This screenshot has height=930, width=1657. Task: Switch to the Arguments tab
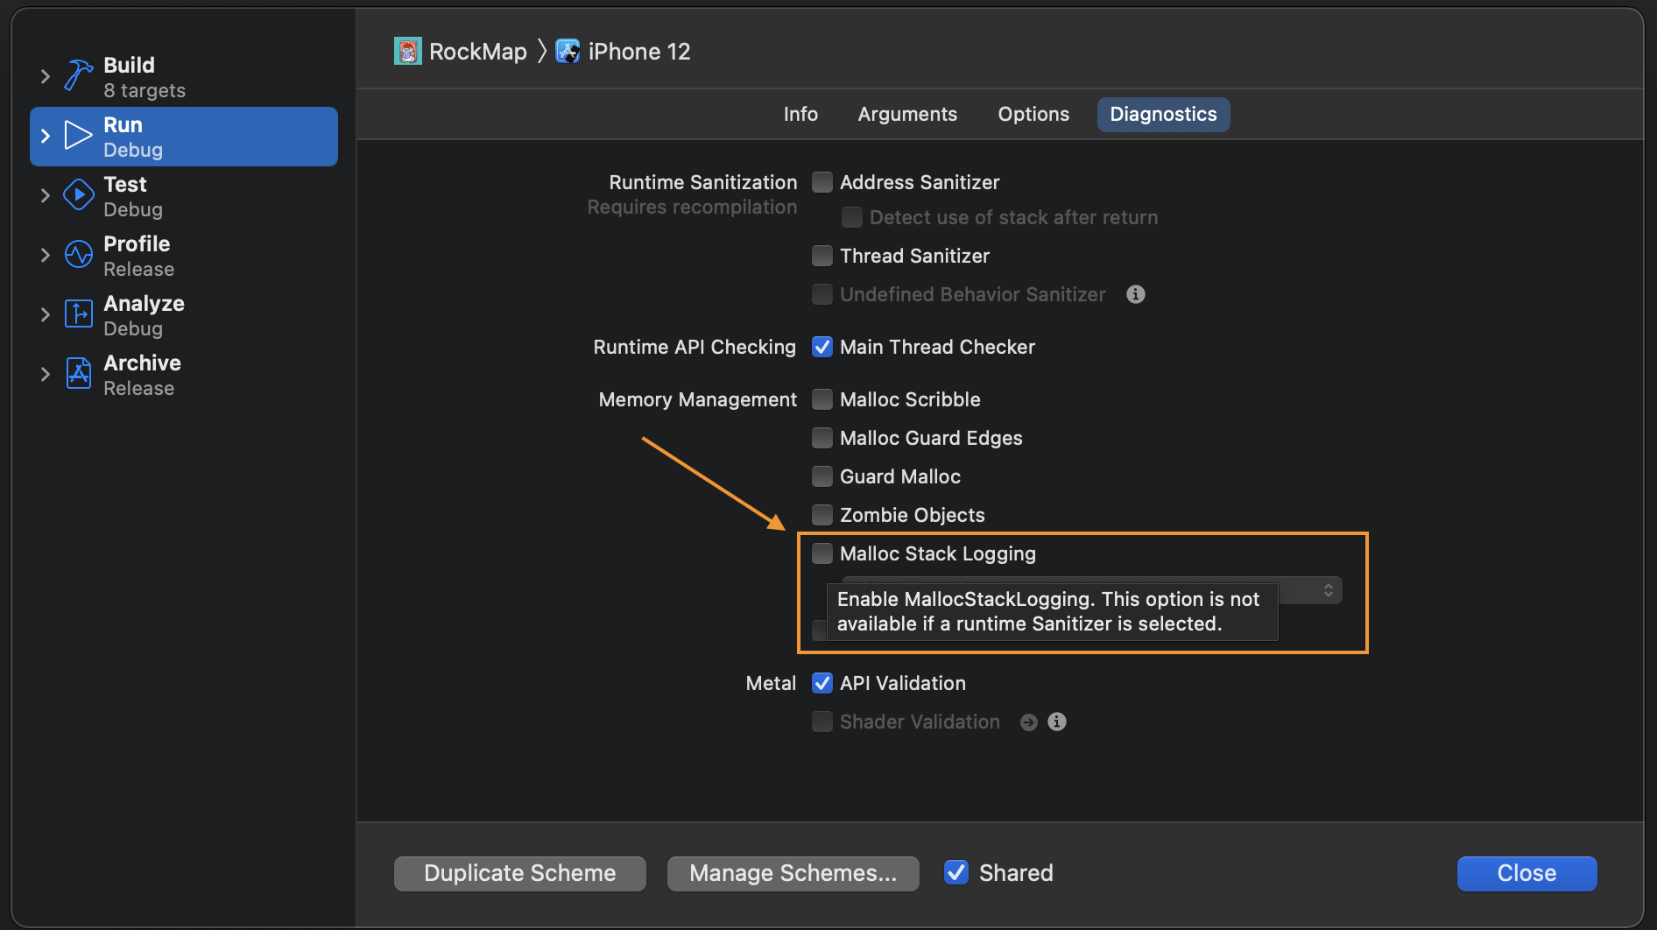click(907, 115)
